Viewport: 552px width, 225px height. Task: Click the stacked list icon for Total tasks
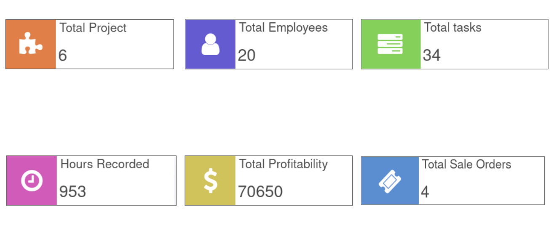[x=390, y=44]
